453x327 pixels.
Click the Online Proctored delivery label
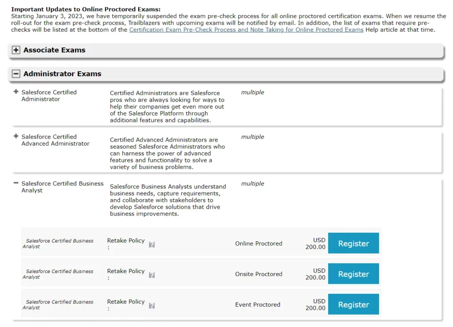point(258,243)
